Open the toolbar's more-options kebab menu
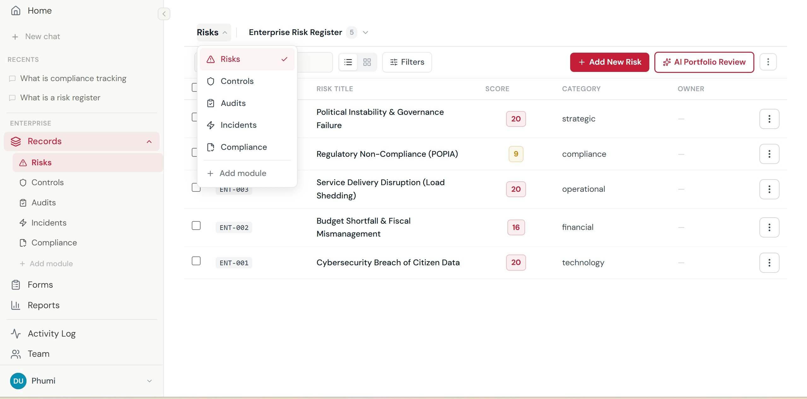The width and height of the screenshot is (807, 399). [x=768, y=62]
